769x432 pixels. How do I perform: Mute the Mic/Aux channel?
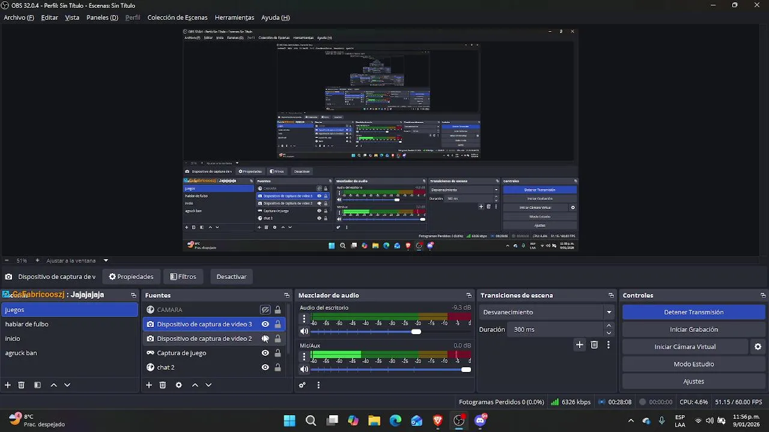[304, 369]
